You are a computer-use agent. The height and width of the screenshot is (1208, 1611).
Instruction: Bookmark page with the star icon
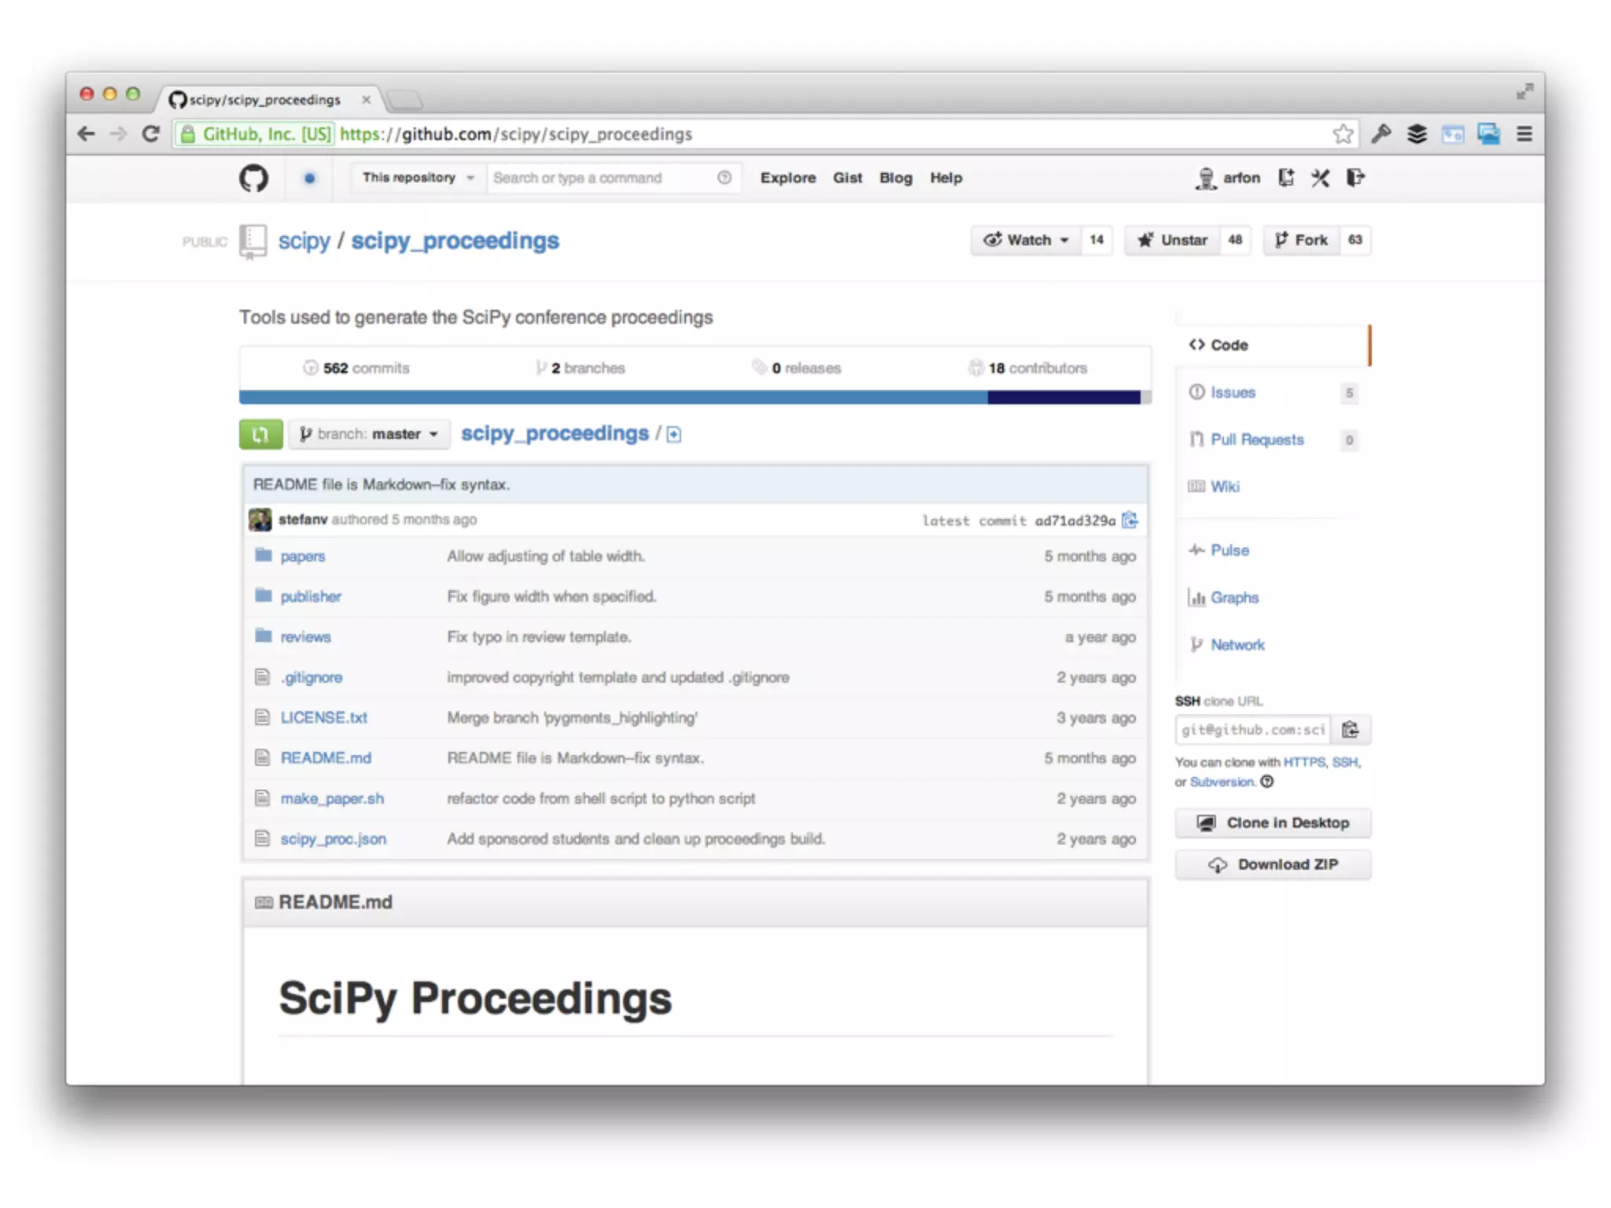[x=1343, y=134]
